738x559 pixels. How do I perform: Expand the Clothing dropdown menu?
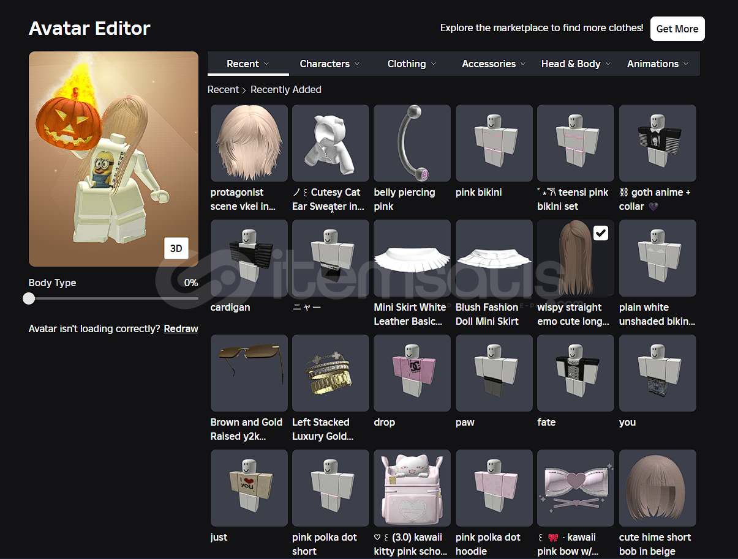coord(412,64)
